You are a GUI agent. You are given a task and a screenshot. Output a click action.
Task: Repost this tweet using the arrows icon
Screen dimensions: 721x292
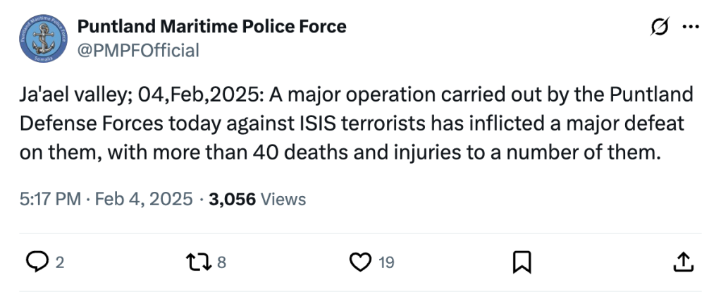tap(202, 262)
